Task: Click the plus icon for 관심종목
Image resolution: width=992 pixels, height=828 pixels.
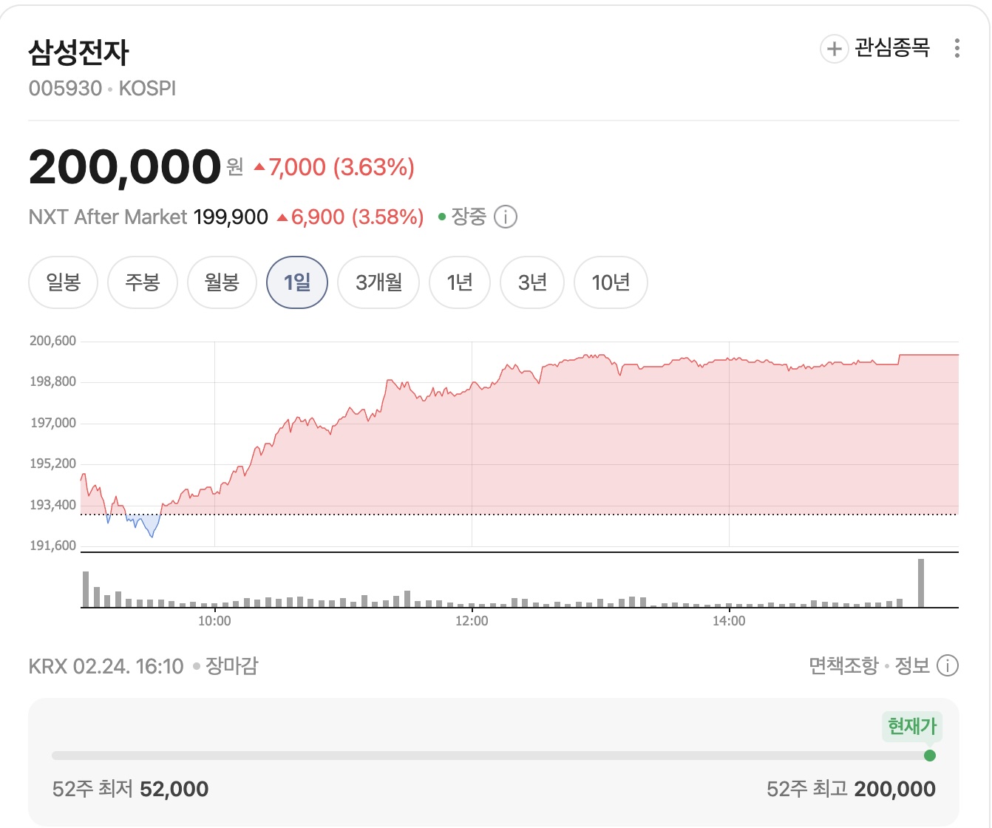Action: (834, 50)
